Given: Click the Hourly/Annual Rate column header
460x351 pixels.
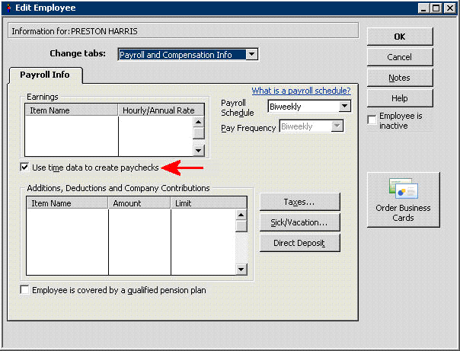Looking at the screenshot, I should (x=161, y=110).
